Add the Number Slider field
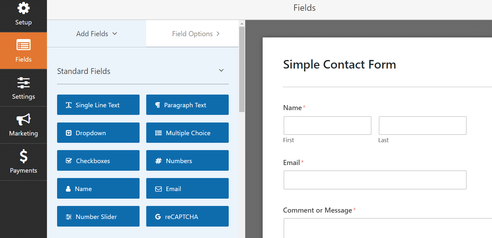 point(98,216)
